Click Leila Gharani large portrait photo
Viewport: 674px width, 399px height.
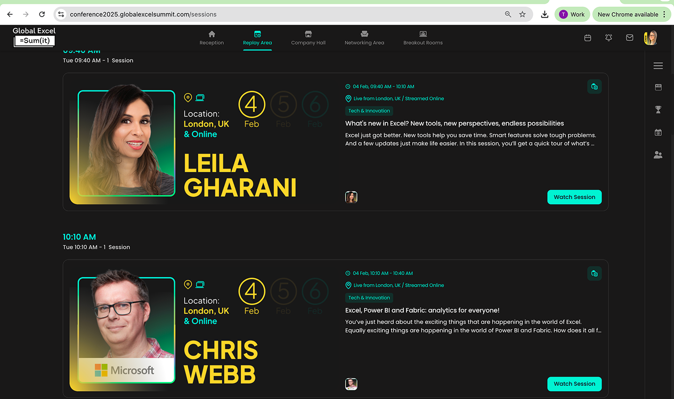[126, 143]
